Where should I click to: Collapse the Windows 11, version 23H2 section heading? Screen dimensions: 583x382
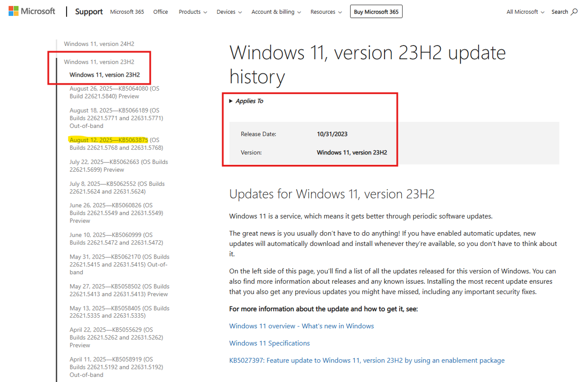click(x=99, y=62)
